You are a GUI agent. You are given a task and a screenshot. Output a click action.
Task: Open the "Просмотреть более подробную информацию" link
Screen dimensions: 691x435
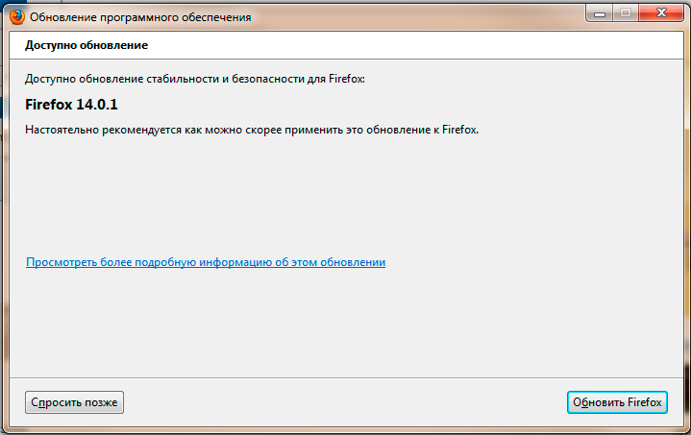coord(206,261)
